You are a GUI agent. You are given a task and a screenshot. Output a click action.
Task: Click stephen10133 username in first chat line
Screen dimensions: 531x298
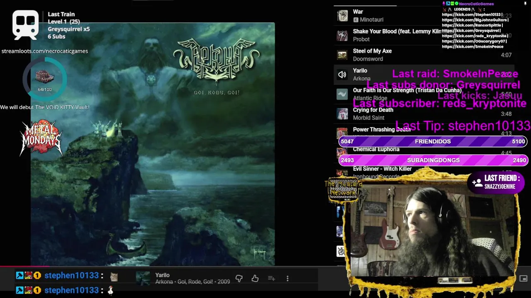coord(71,276)
